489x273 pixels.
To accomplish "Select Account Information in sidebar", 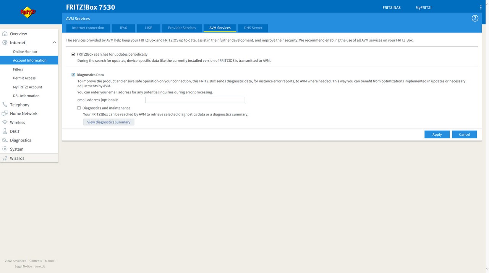I will point(29,60).
